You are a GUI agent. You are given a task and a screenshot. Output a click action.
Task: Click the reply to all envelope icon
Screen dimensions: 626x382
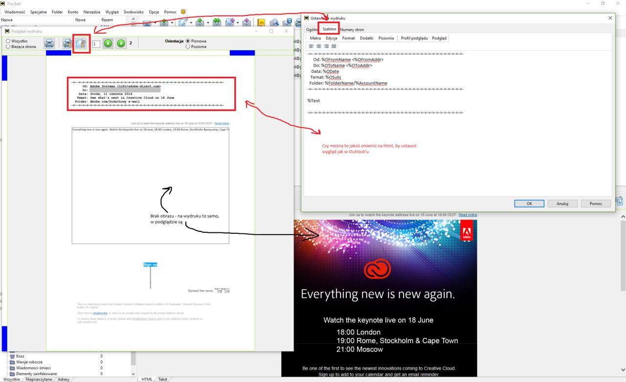217,22
